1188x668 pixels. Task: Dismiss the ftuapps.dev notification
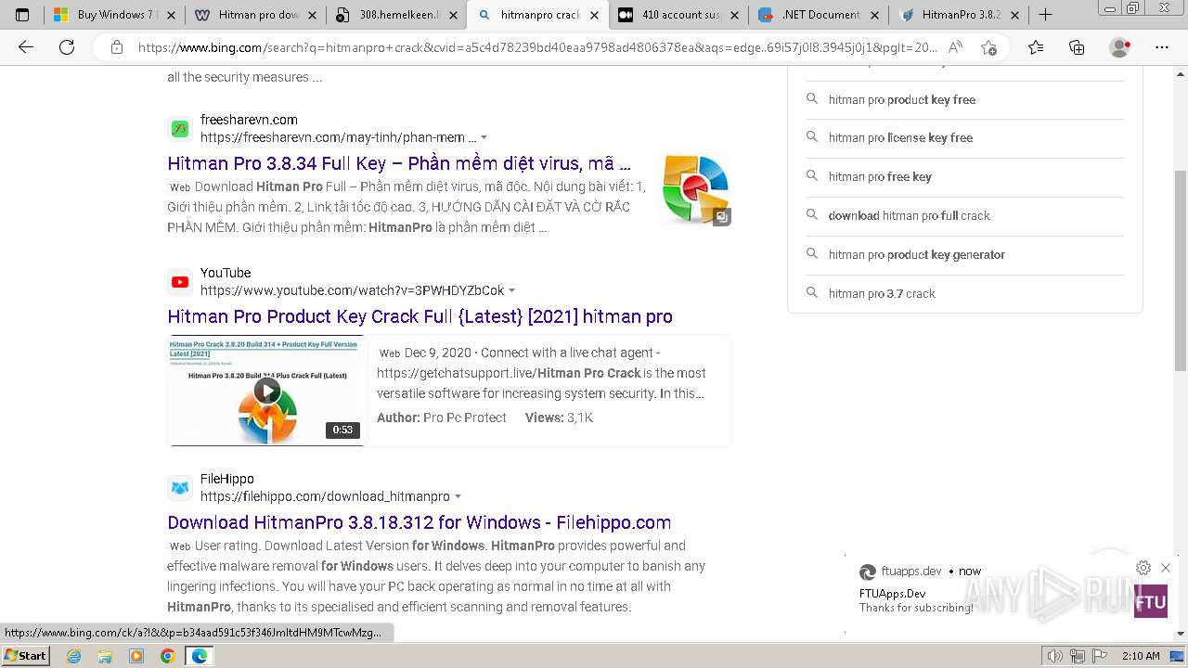point(1166,568)
